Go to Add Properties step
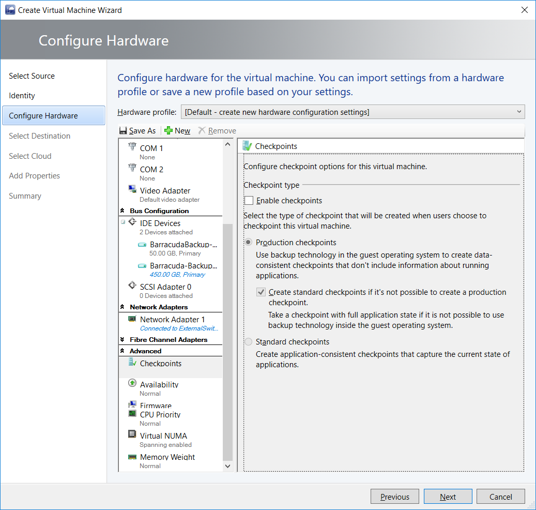Viewport: 536px width, 510px height. [34, 176]
